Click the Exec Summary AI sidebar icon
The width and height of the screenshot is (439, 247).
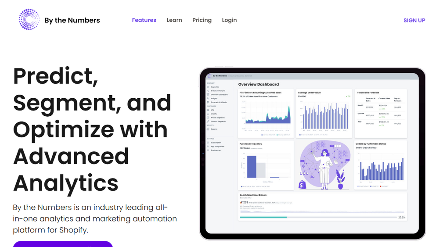[x=208, y=91]
